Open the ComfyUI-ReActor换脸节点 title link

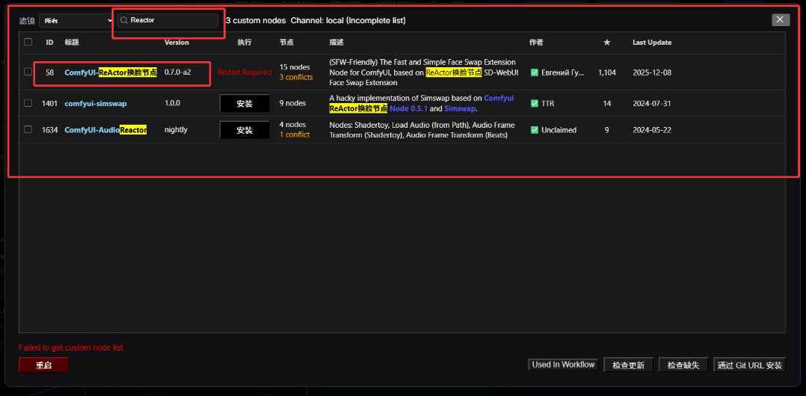[x=111, y=72]
